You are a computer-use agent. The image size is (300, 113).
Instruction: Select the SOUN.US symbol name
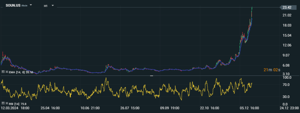tap(13, 5)
